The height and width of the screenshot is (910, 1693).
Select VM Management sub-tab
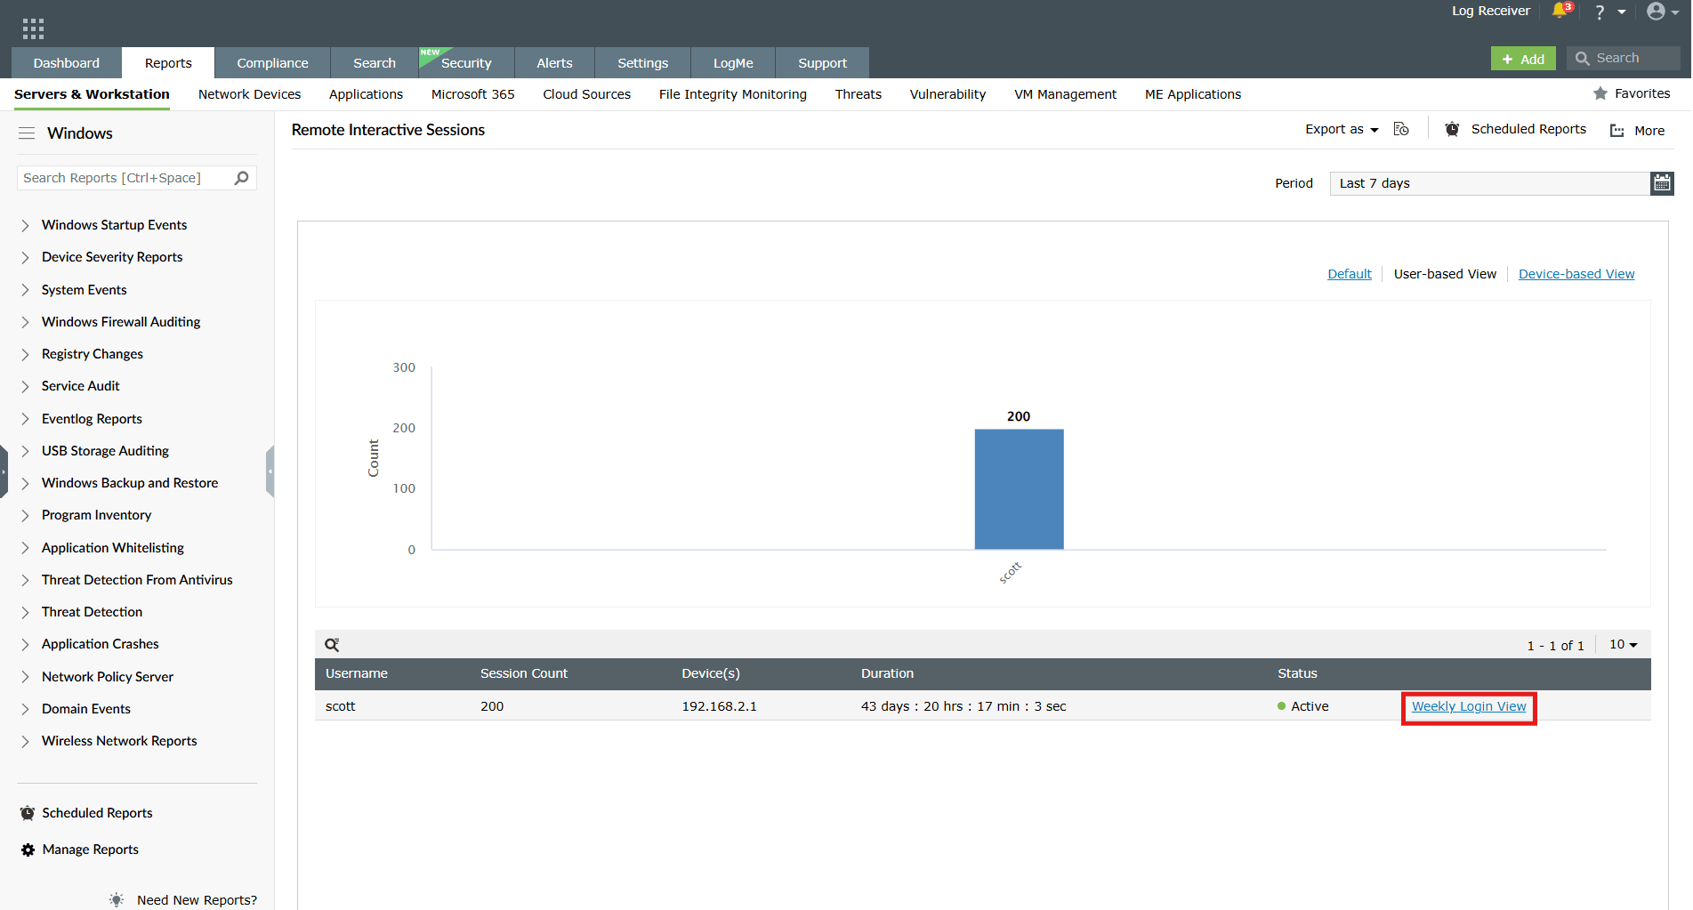click(x=1065, y=94)
